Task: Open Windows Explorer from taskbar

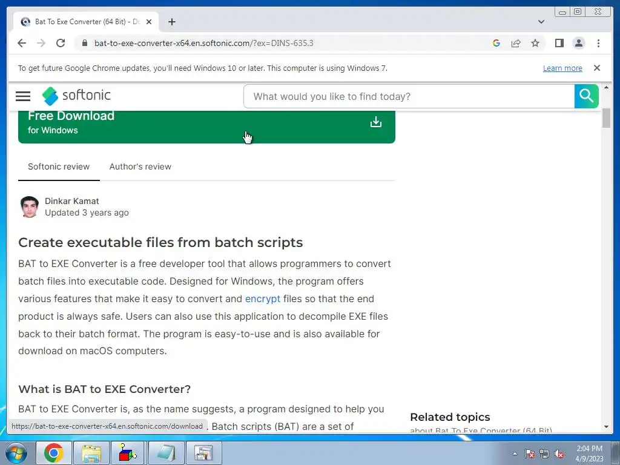Action: pyautogui.click(x=91, y=453)
